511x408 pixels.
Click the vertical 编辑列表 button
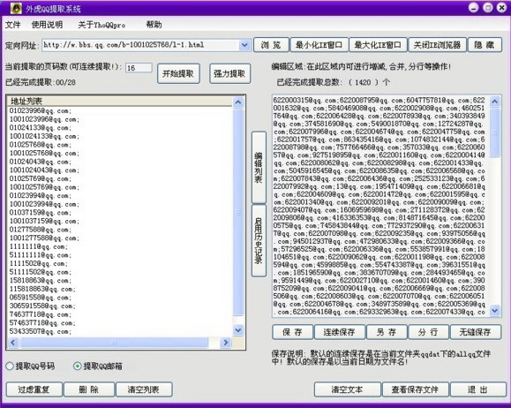(259, 168)
